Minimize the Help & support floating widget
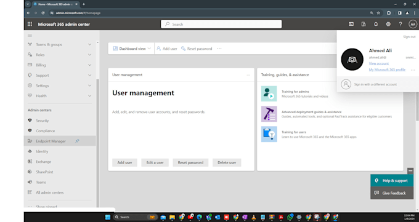Screen dimensions: 419x222 (x=410, y=171)
